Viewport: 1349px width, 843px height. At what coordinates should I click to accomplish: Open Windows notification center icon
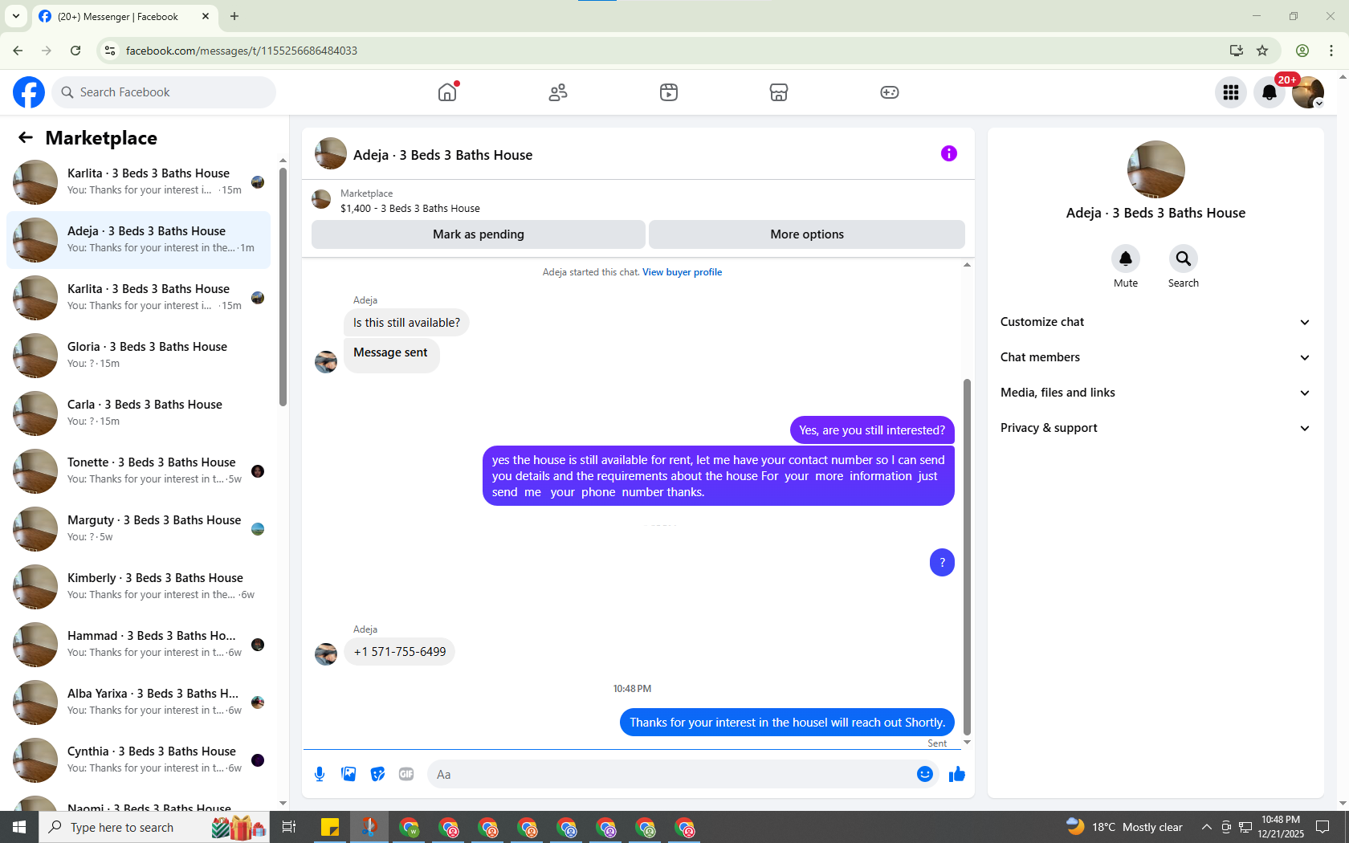pyautogui.click(x=1323, y=827)
